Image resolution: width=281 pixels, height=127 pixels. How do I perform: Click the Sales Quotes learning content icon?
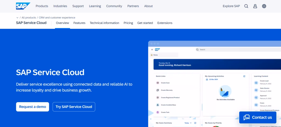[256, 90]
